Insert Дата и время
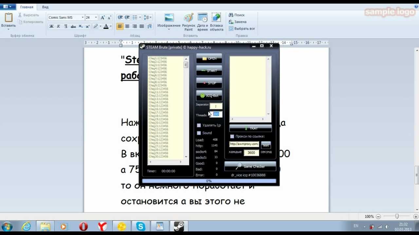419x235 pixels. [x=203, y=22]
